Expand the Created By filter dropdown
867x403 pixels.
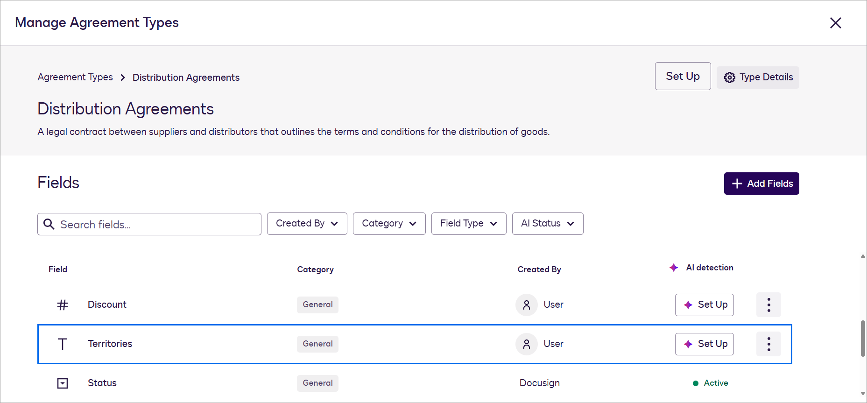pos(307,224)
